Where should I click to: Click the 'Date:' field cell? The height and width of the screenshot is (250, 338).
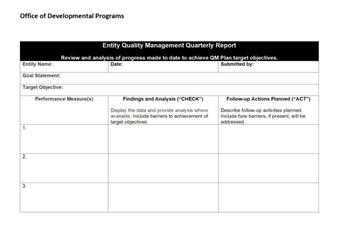pyautogui.click(x=163, y=67)
